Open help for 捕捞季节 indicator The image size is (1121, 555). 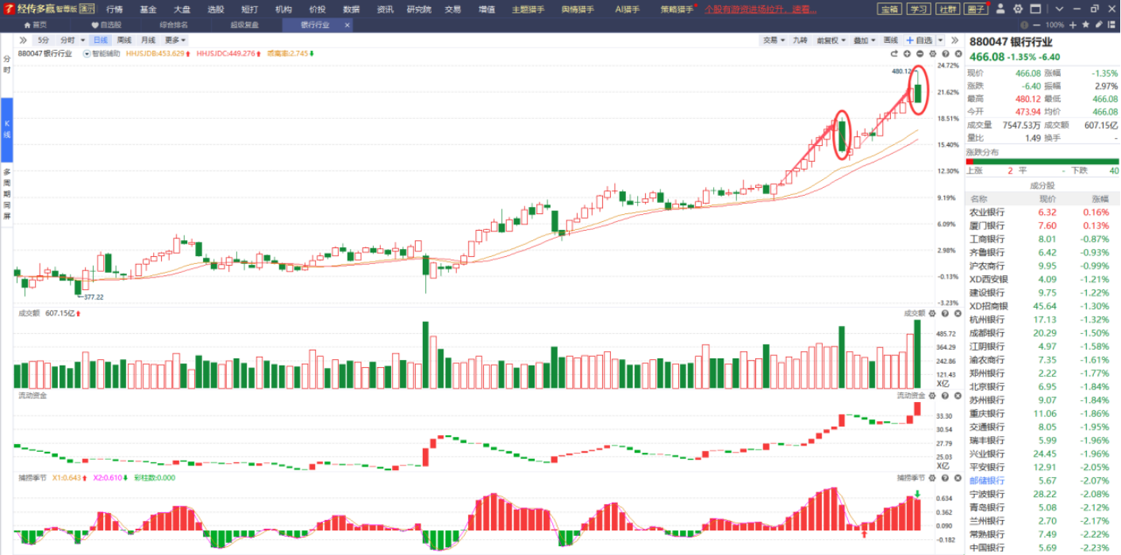point(945,478)
